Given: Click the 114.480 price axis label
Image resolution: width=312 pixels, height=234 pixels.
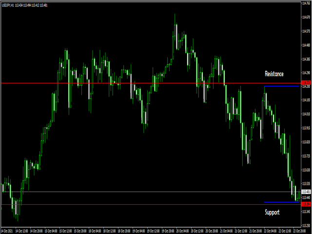Looking at the screenshot, I should (306, 45).
